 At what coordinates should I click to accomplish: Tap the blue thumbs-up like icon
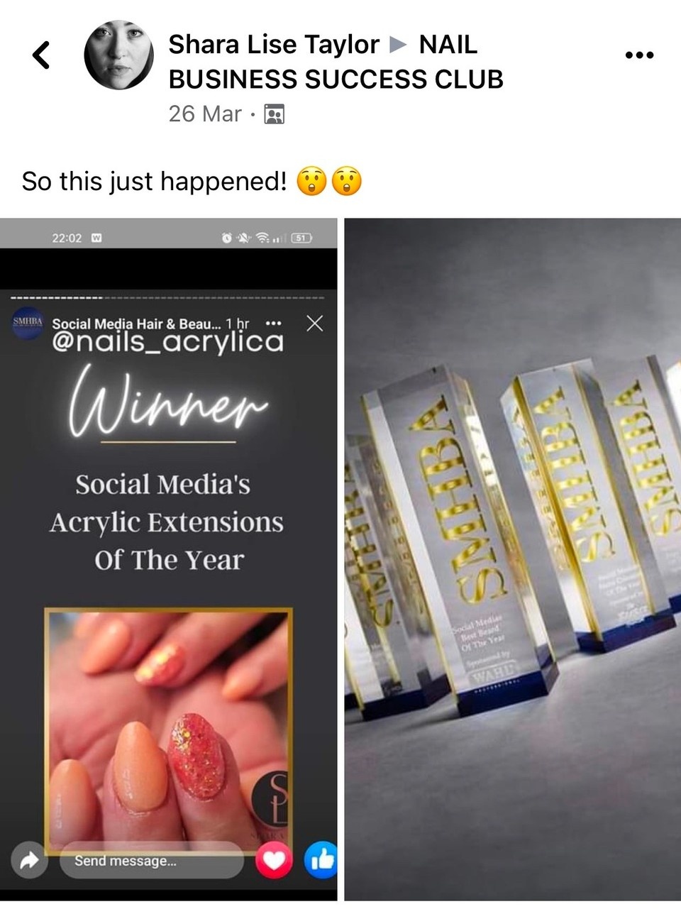(x=321, y=861)
